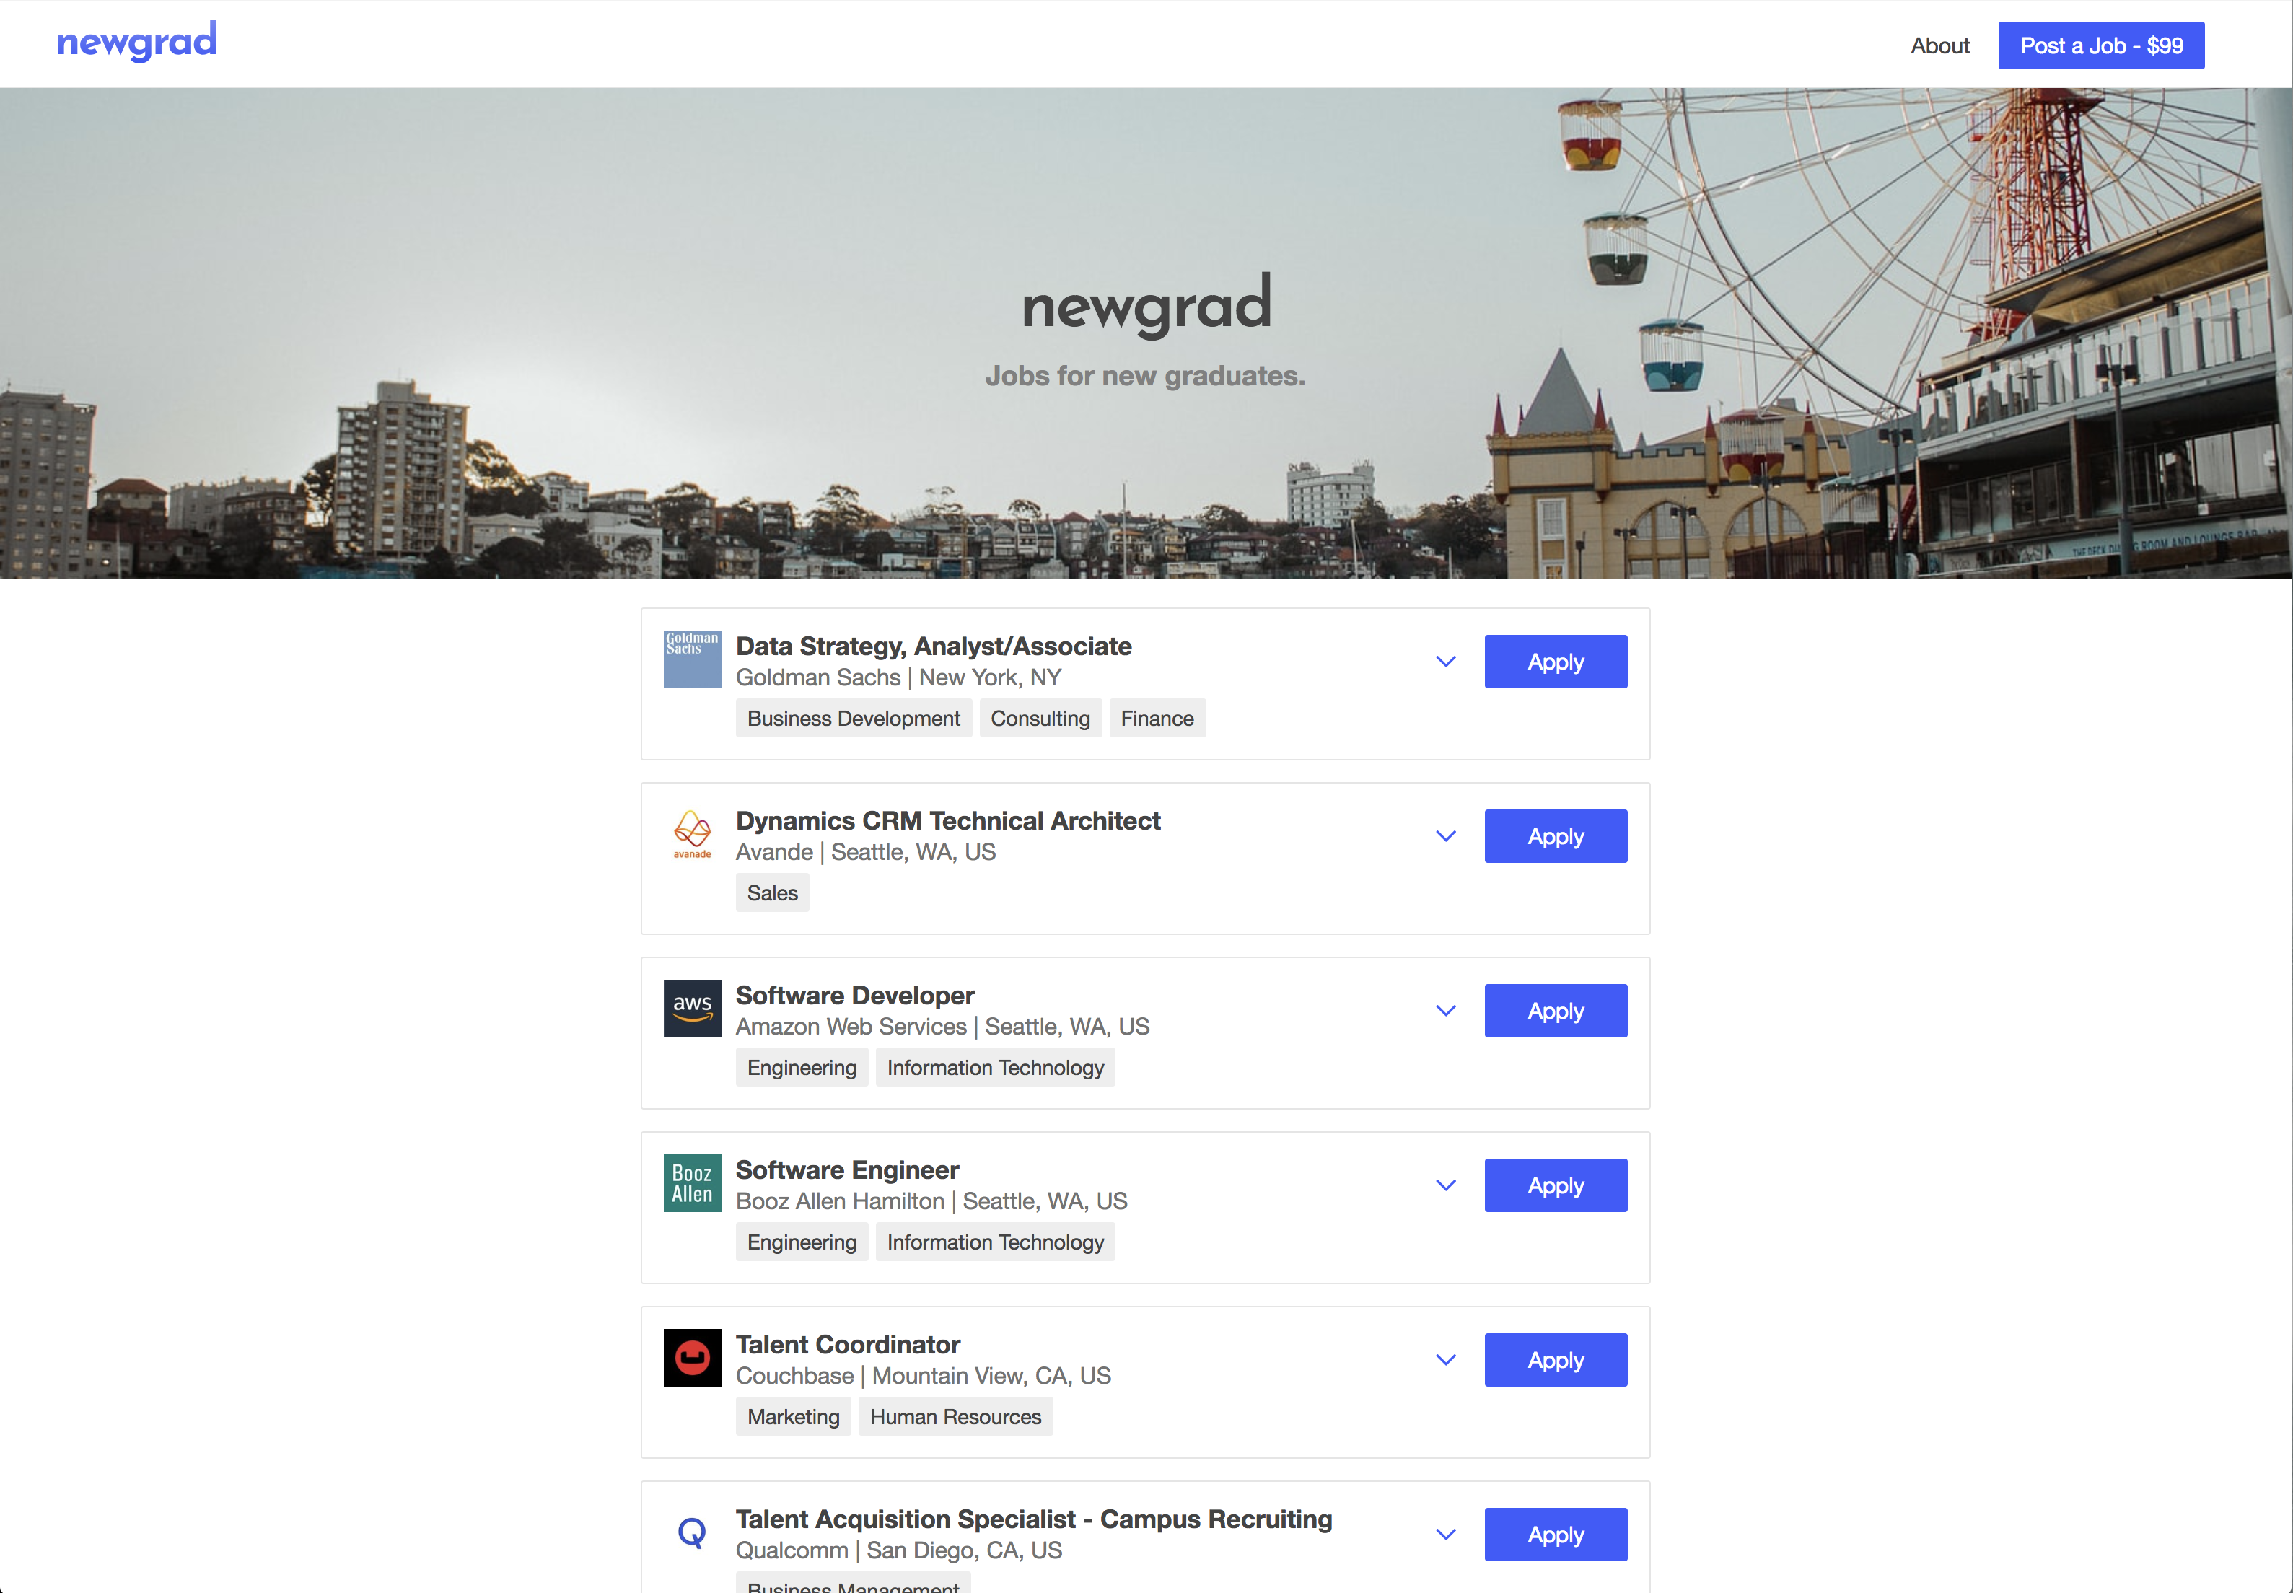Click the Booz Allen company logo

(692, 1182)
